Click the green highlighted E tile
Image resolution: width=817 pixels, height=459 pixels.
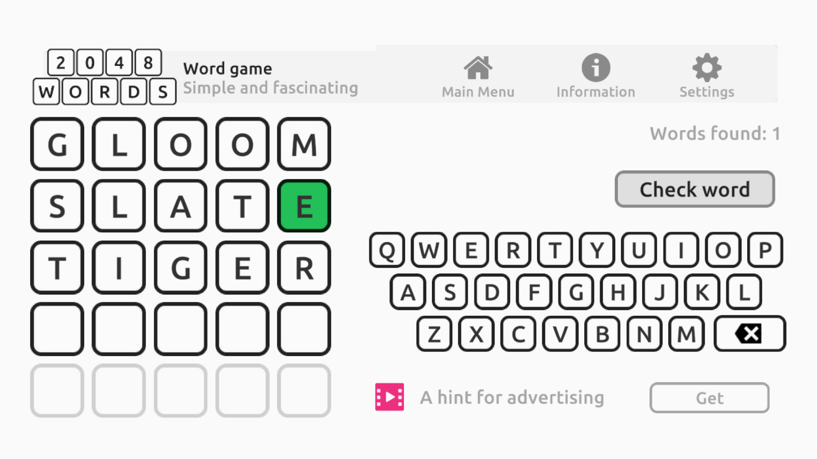coord(303,206)
